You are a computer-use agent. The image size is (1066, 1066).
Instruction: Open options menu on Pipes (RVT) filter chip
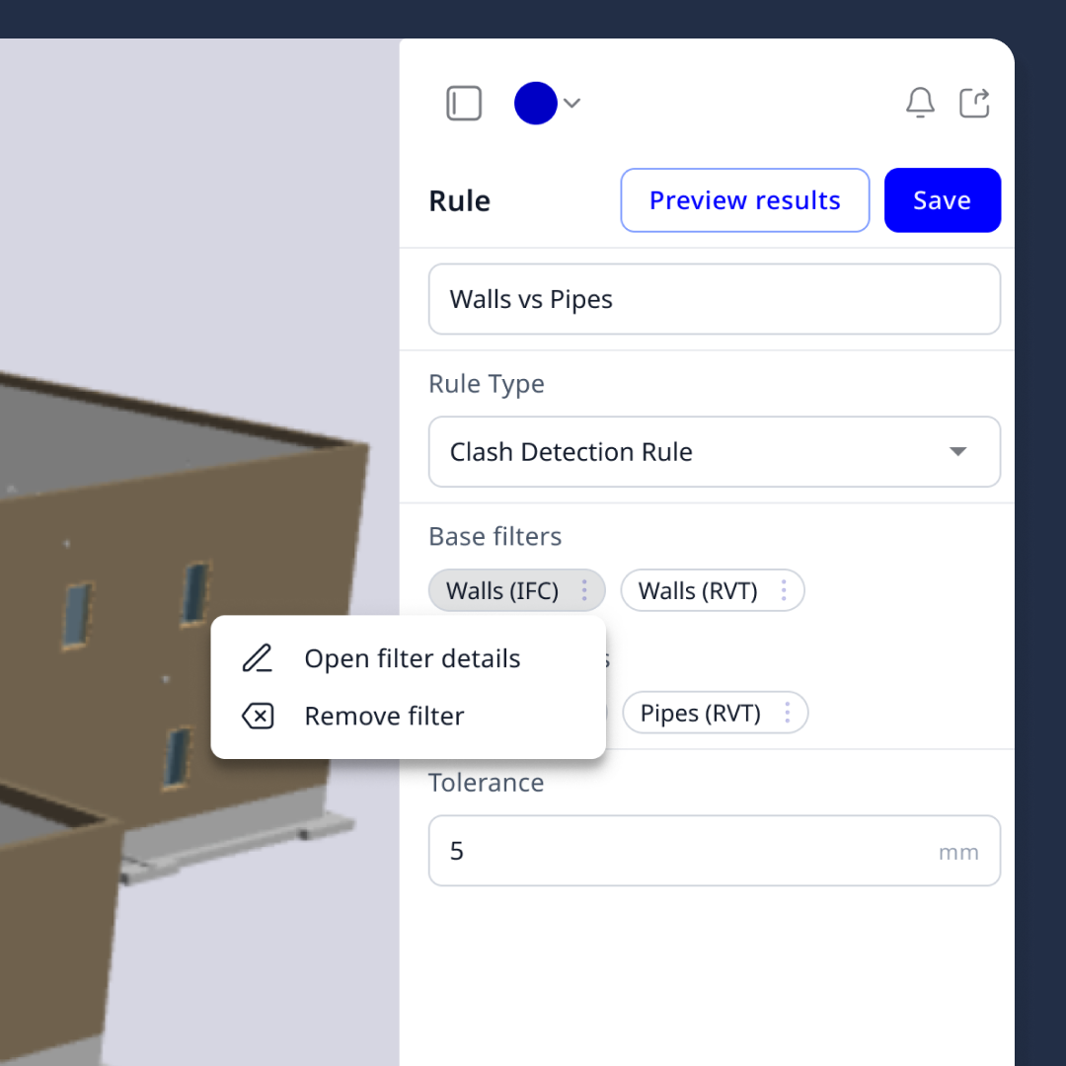point(787,713)
